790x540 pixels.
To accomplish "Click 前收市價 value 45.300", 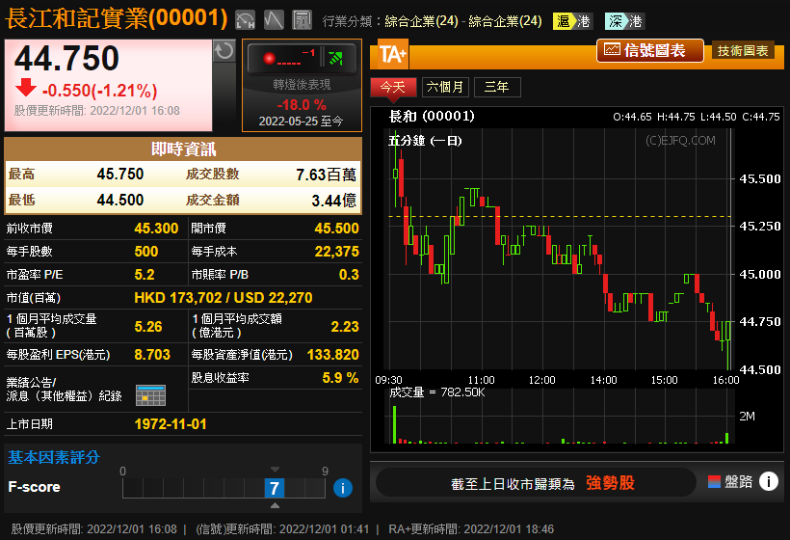I will point(156,229).
